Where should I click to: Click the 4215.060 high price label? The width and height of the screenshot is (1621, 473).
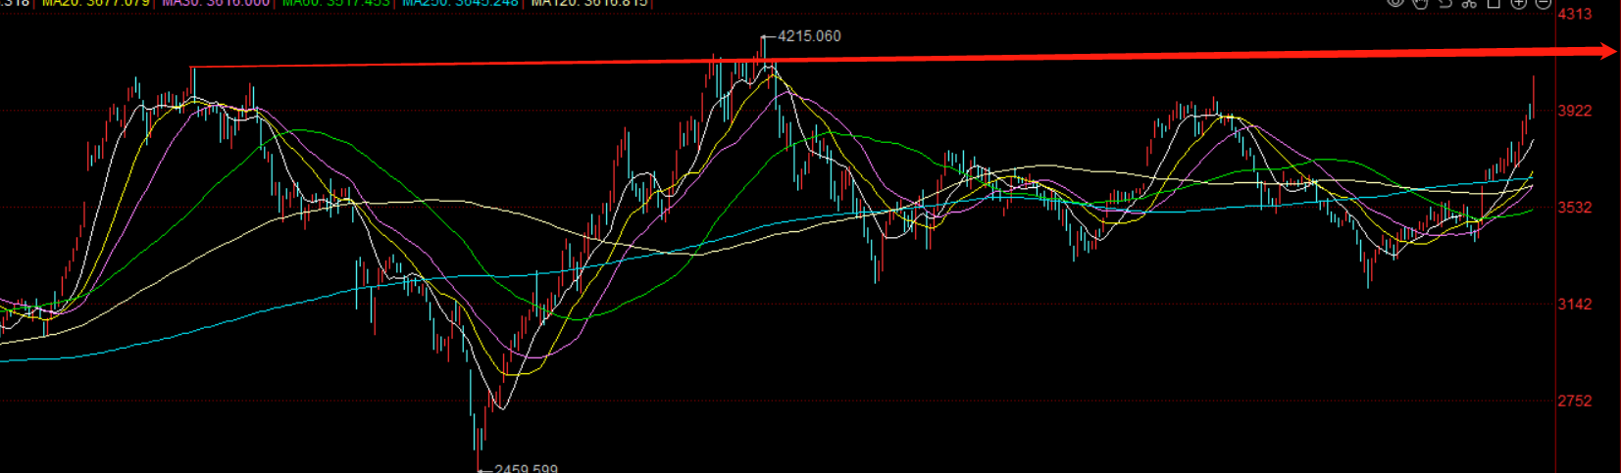pos(808,36)
